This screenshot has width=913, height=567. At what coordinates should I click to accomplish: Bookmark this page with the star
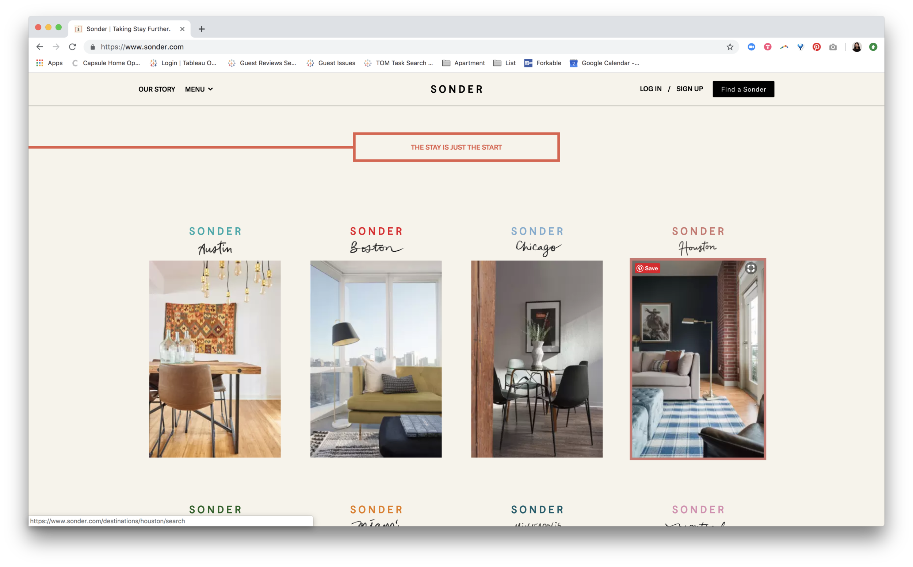[730, 47]
